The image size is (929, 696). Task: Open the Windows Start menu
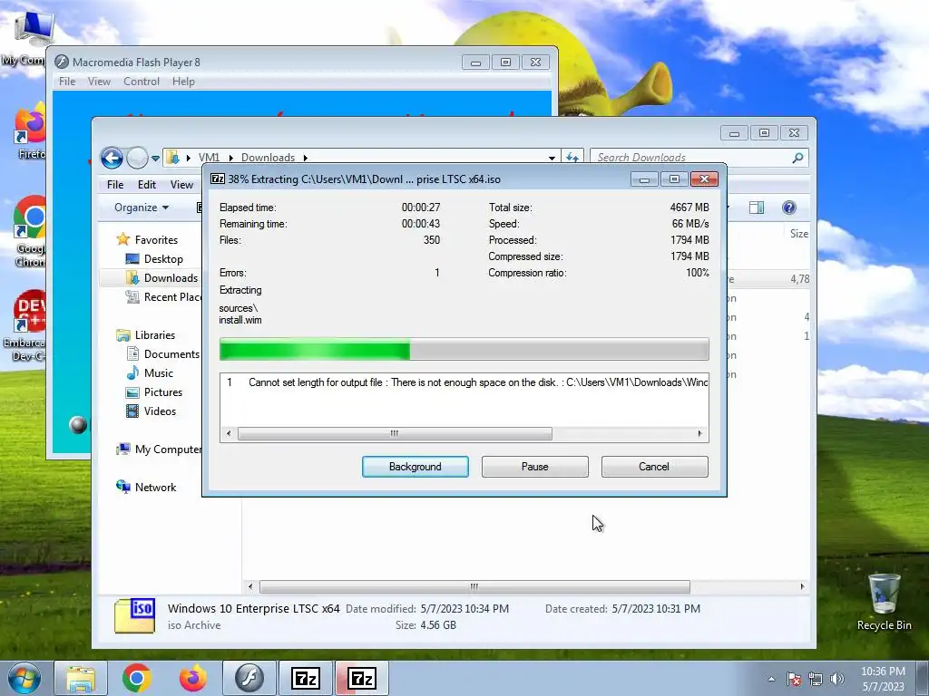(x=24, y=678)
